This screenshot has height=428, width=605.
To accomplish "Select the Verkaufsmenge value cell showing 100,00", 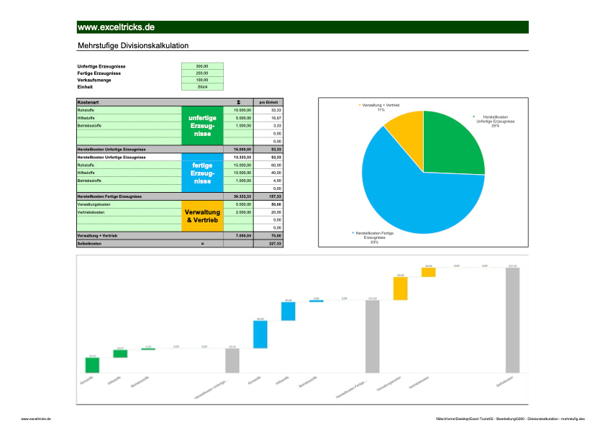I will coord(204,80).
